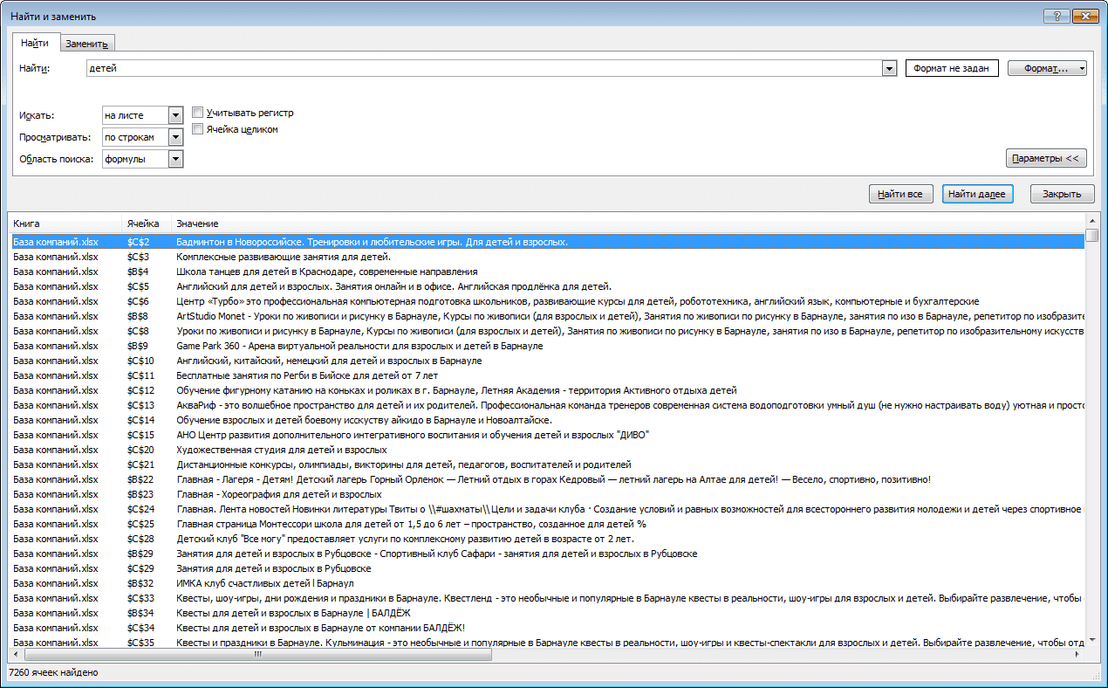The image size is (1108, 688).
Task: Click the 7260 ячеек найдено status text
Action: pyautogui.click(x=53, y=673)
